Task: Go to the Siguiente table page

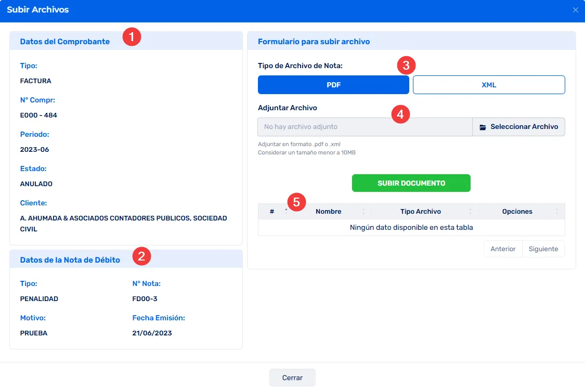Action: pos(543,249)
